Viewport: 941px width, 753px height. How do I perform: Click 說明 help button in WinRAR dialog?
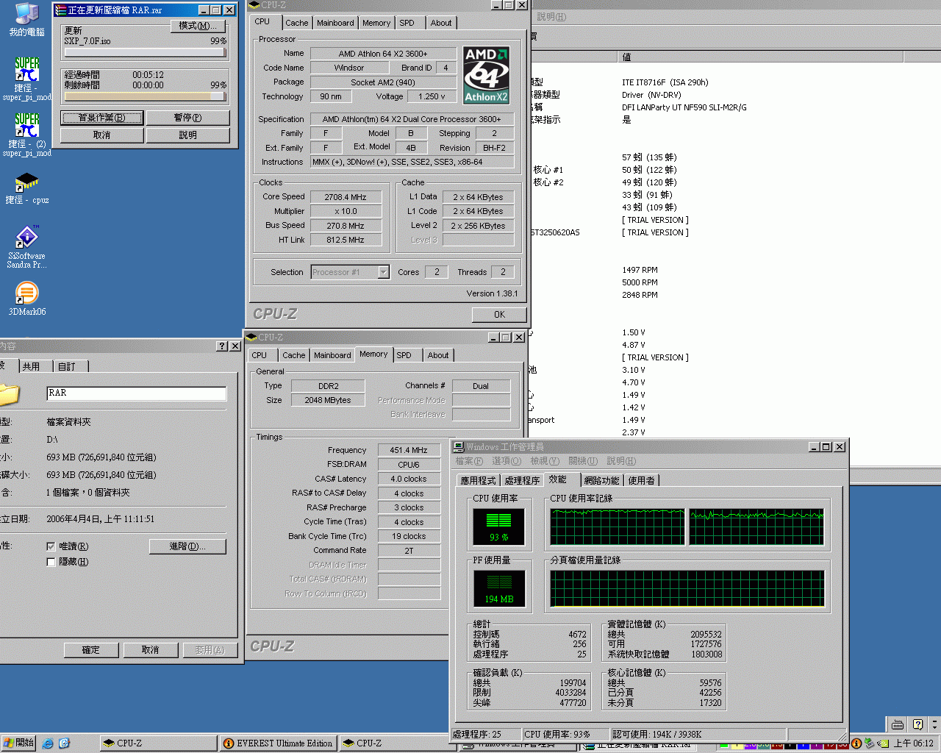click(187, 135)
